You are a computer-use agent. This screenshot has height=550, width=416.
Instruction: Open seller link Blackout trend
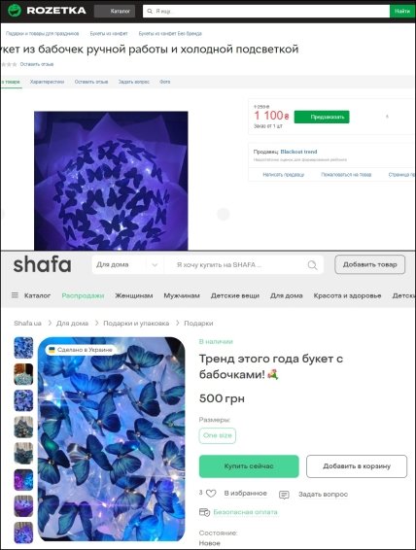[x=298, y=152]
